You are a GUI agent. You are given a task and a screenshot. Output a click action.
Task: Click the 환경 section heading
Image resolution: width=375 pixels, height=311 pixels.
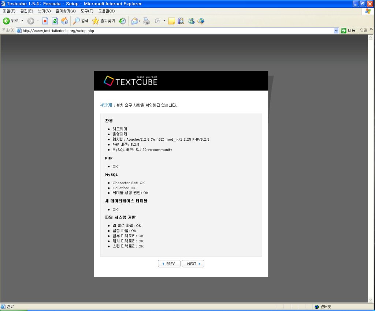(x=109, y=121)
